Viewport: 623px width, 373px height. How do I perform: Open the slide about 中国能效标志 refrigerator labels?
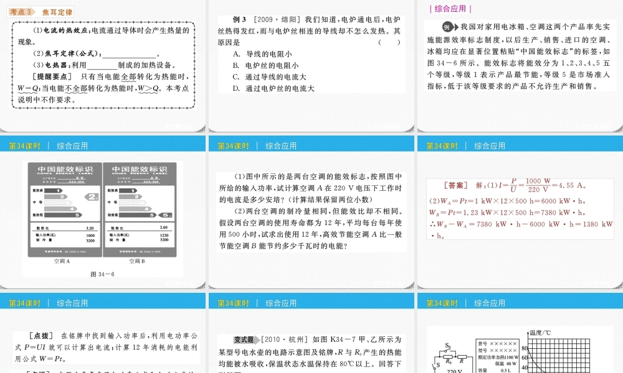coord(520,66)
